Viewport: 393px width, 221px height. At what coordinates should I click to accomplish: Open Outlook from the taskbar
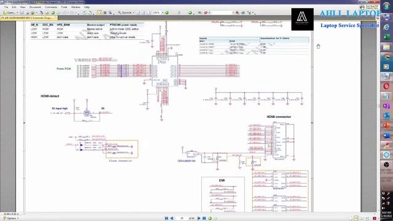point(386,116)
